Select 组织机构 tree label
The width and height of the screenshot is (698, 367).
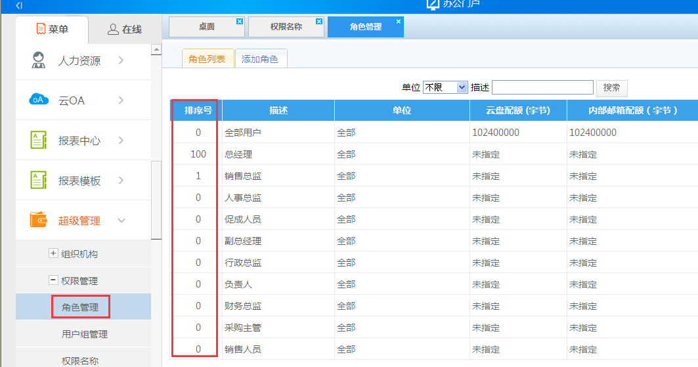(79, 254)
